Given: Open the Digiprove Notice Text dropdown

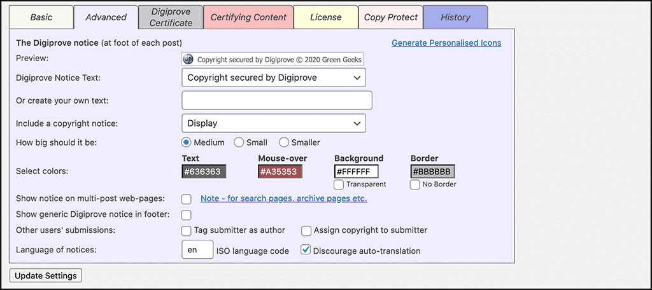Looking at the screenshot, I should (x=274, y=78).
